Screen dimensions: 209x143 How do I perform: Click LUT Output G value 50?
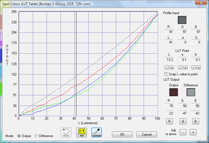(x=183, y=106)
